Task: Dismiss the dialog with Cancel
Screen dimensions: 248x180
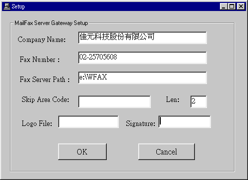Action: pos(166,151)
